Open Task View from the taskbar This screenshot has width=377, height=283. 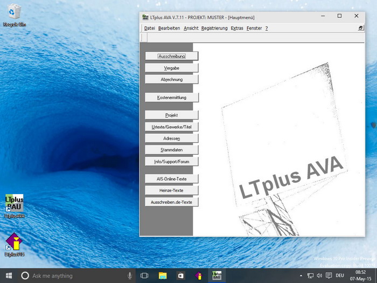[x=144, y=276]
